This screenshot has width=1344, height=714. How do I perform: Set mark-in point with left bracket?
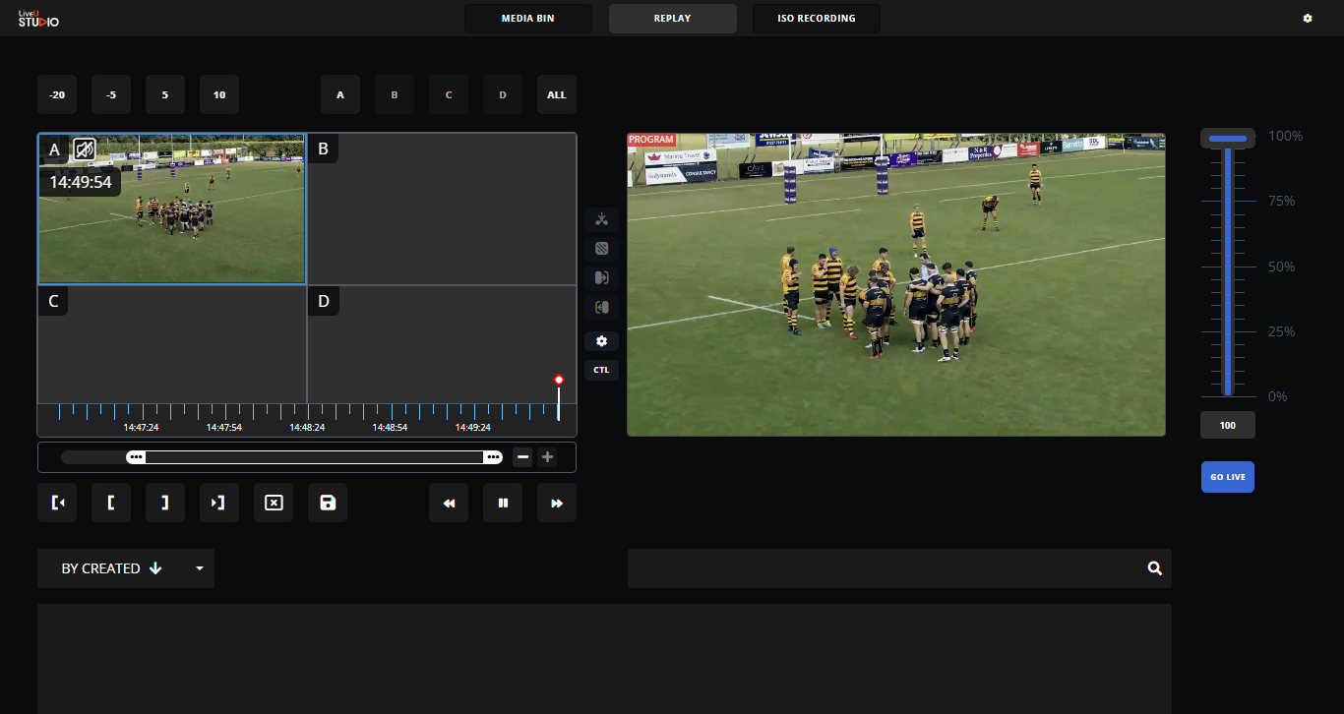(x=111, y=503)
